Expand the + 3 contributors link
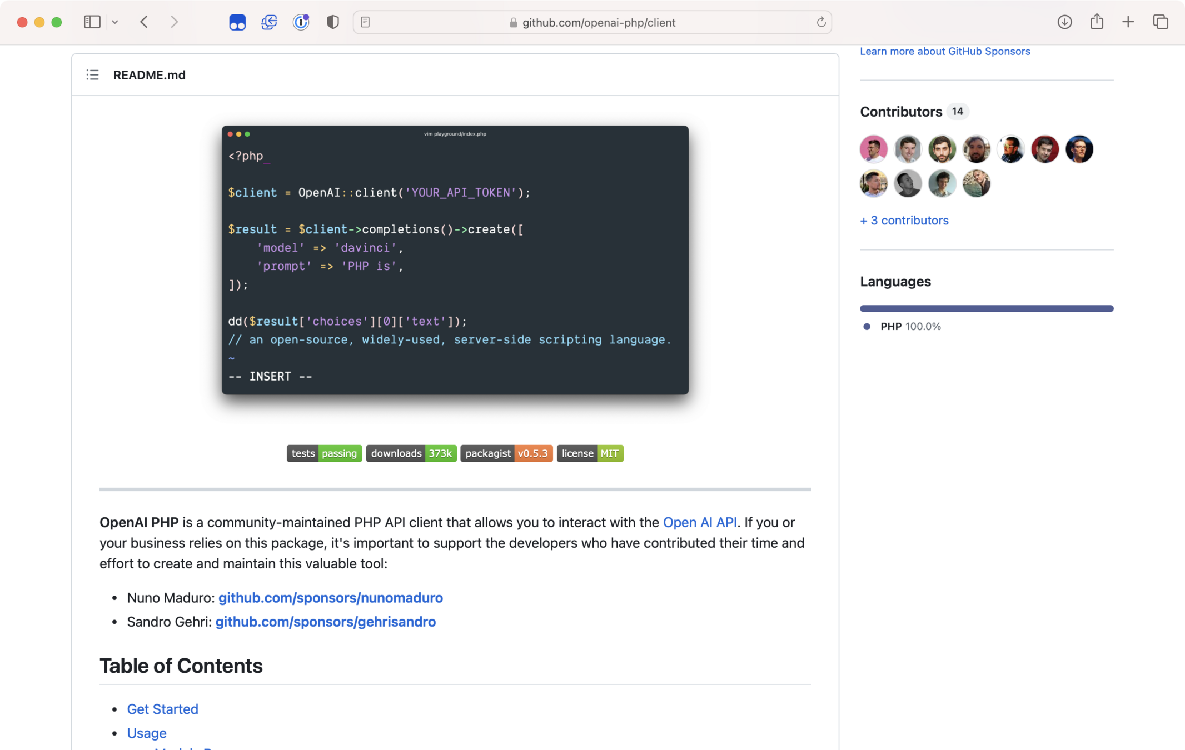The image size is (1185, 750). pos(904,221)
